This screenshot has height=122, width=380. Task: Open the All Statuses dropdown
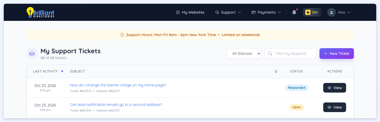coord(244,54)
